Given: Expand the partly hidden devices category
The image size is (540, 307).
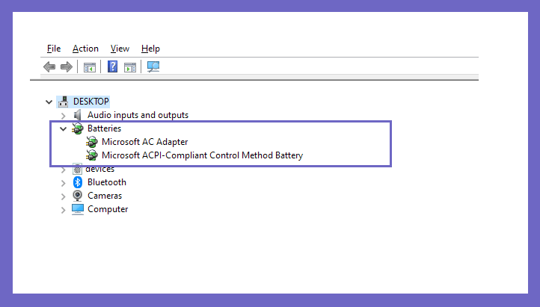Looking at the screenshot, I should pos(63,170).
